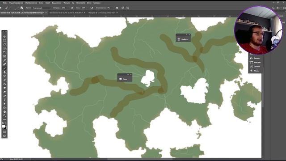Open the brush blending mode dropdown
The image size is (286, 161).
(42, 8)
